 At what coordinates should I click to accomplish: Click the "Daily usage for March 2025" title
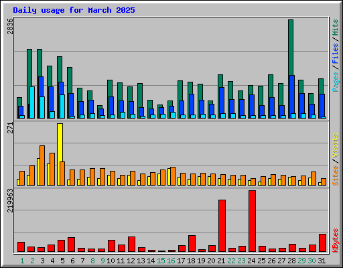[74, 10]
